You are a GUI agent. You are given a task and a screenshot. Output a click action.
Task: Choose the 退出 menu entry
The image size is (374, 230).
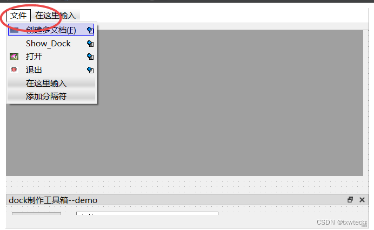coord(51,70)
